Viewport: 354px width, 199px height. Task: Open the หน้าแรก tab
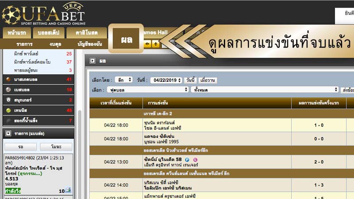point(17,33)
